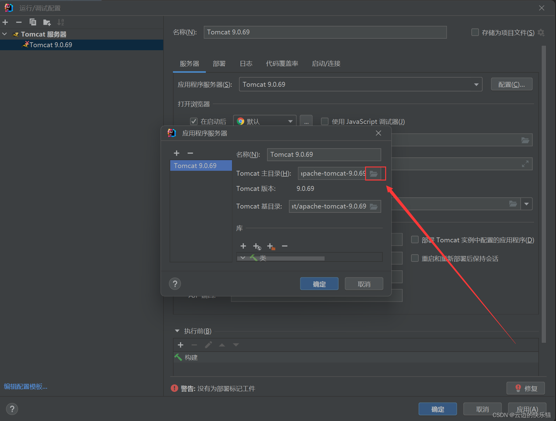The width and height of the screenshot is (556, 421).
Task: Add library from URL icon
Action: pyautogui.click(x=257, y=246)
